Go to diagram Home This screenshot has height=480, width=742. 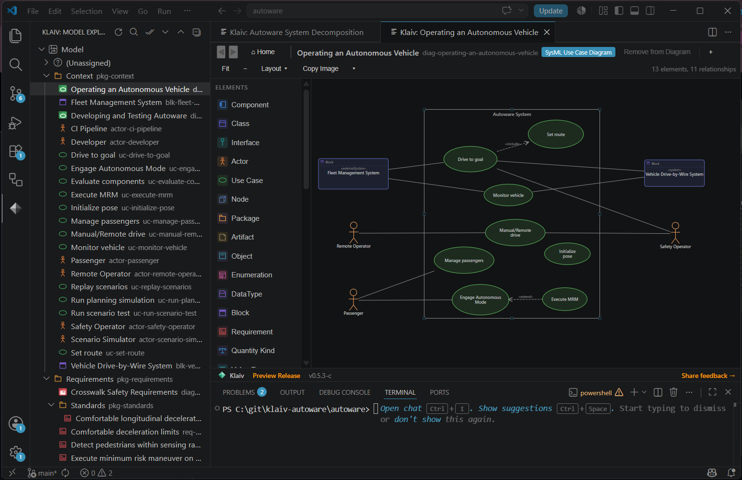(263, 52)
